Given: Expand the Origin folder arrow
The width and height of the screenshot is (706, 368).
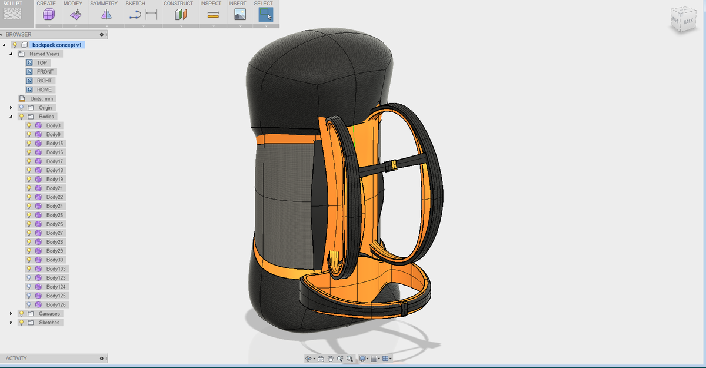Looking at the screenshot, I should [11, 108].
